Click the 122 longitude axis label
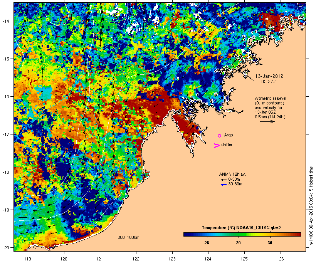Screen dimensions: 316x262 tap(136, 259)
